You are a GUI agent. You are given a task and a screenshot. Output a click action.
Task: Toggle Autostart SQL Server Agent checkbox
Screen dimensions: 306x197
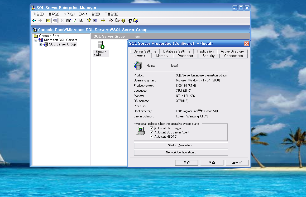151,132
